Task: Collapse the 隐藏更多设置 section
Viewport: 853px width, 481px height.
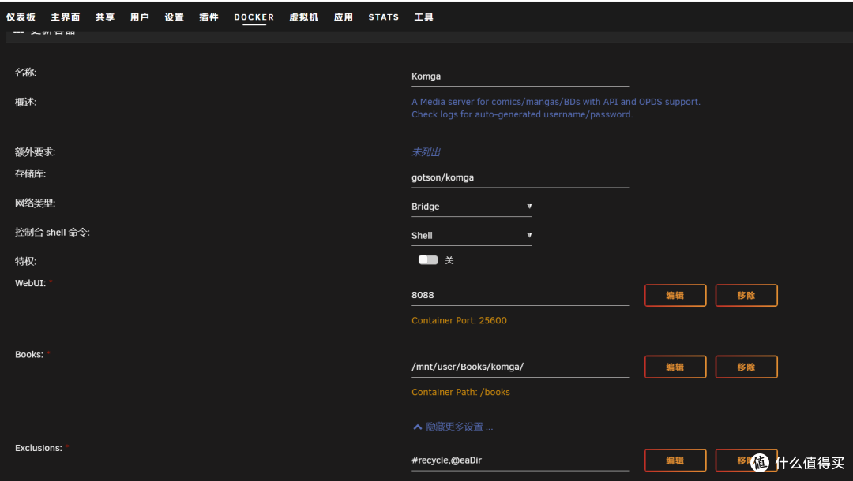Action: point(453,427)
